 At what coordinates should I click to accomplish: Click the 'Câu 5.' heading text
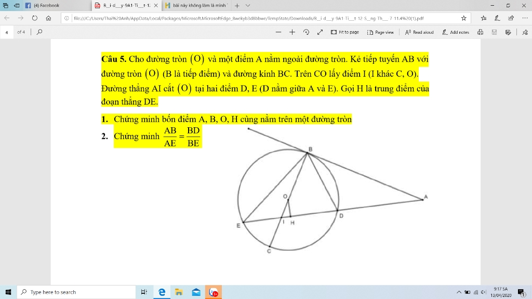pyautogui.click(x=114, y=59)
